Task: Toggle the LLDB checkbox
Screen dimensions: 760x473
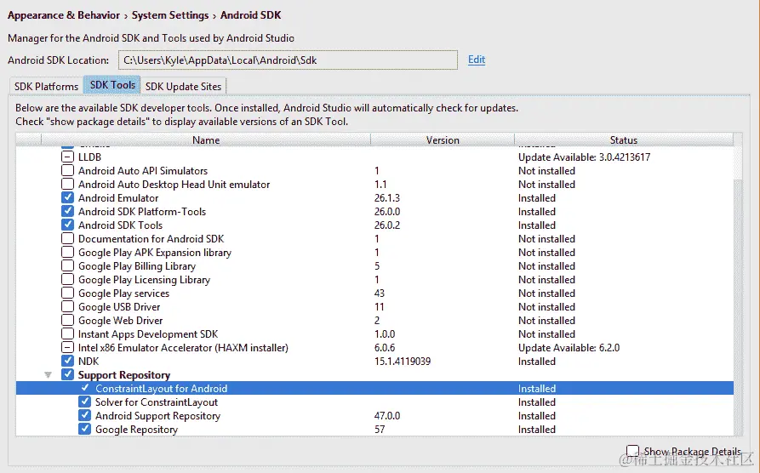Action: point(67,157)
